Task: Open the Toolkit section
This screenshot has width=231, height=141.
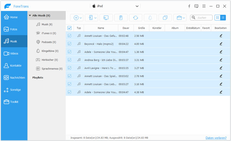Action: tap(14, 102)
